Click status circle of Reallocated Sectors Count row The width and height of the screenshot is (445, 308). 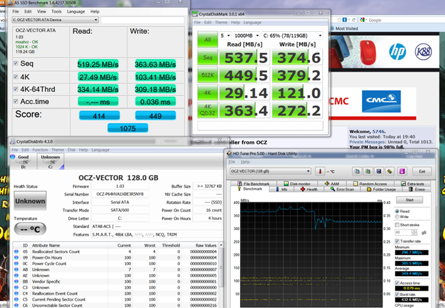16,252
